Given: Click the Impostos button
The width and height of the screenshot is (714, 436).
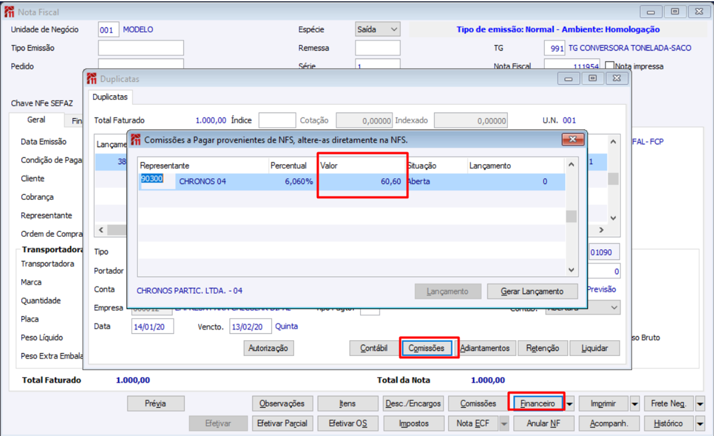Looking at the screenshot, I should 414,423.
